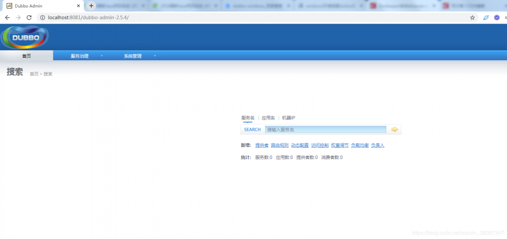Click the 搜索 page heading
This screenshot has height=239, width=507.
(15, 72)
